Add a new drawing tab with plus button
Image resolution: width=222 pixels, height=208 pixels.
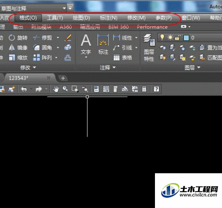click(63, 78)
